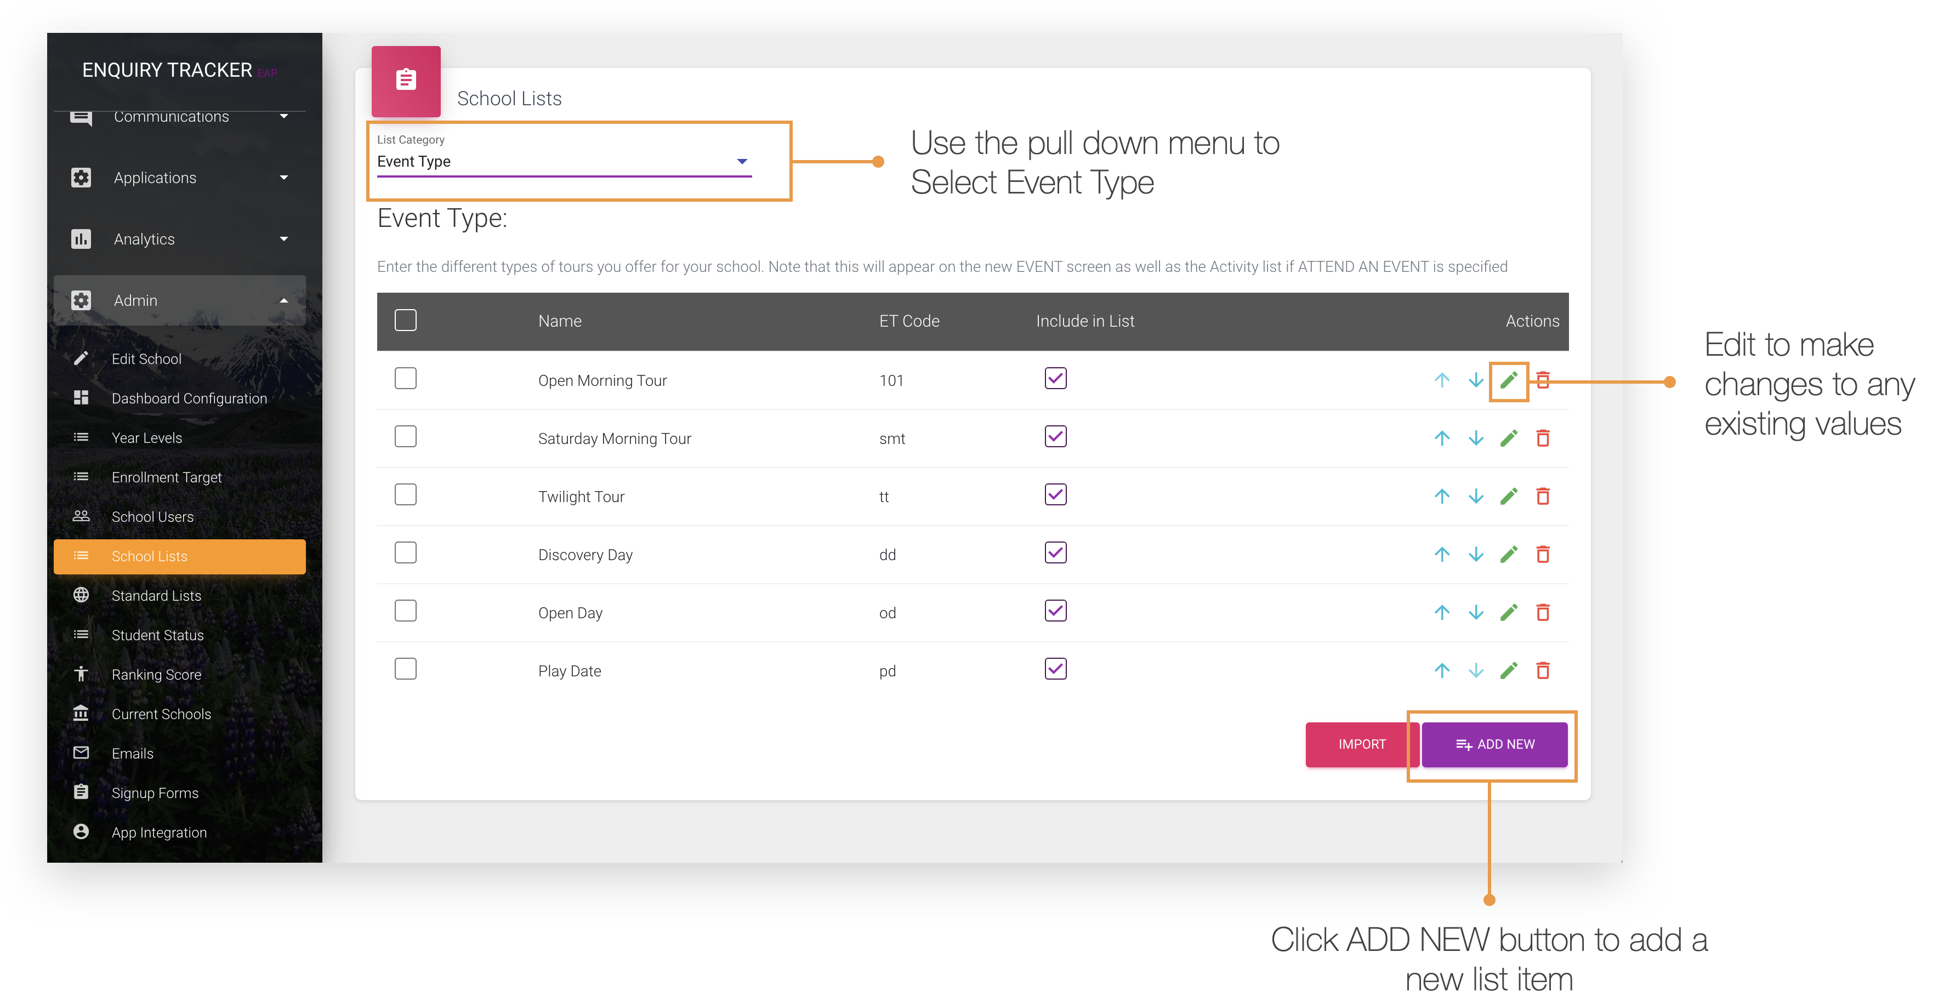Viewport: 1933px width, 1003px height.
Task: Move Discovery Day down one row
Action: click(1475, 554)
